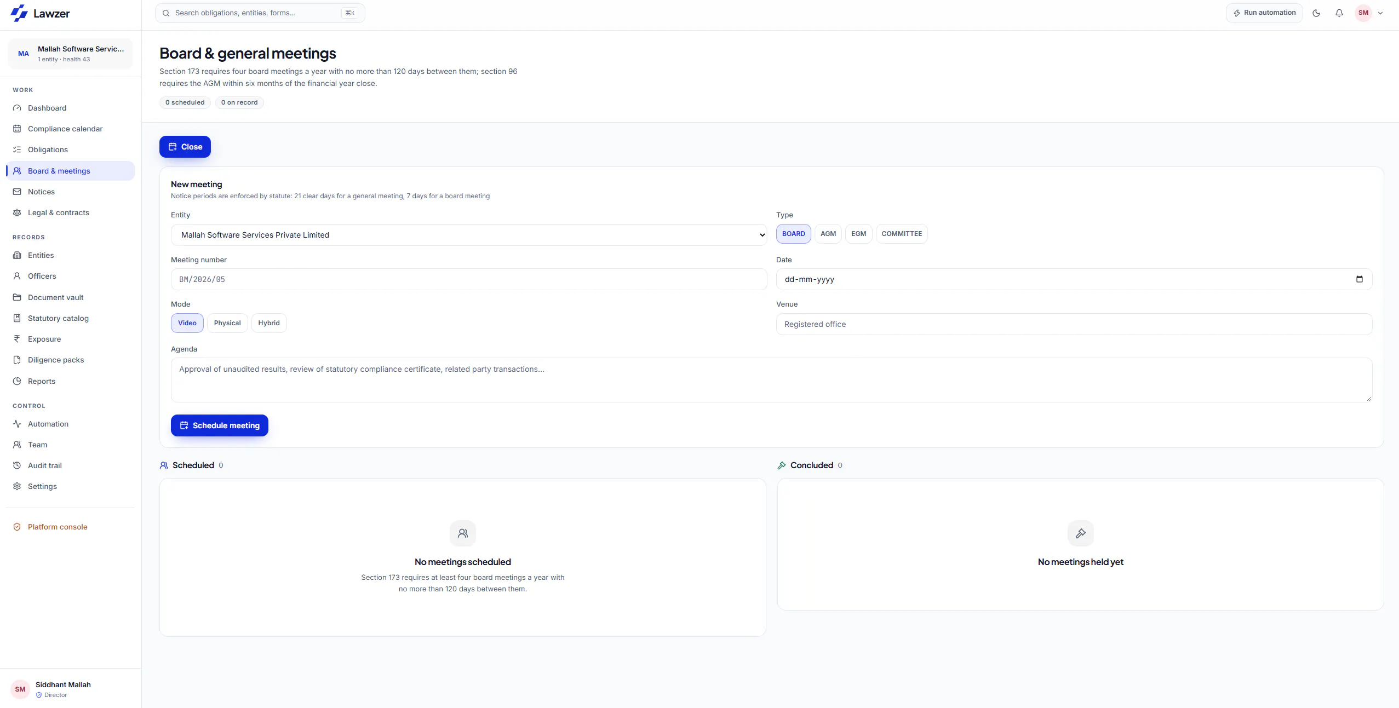
Task: Click the Document vault folder icon
Action: click(17, 297)
